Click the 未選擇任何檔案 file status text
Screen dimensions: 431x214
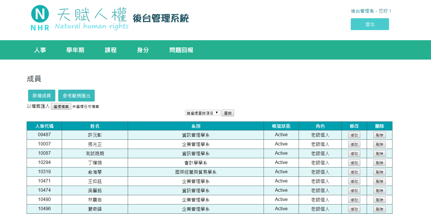tap(85, 107)
